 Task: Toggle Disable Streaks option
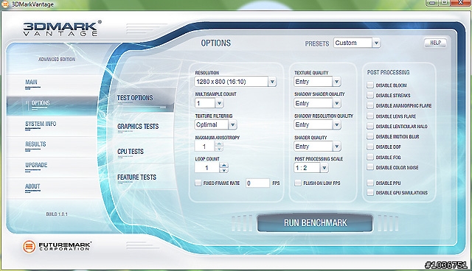370,95
